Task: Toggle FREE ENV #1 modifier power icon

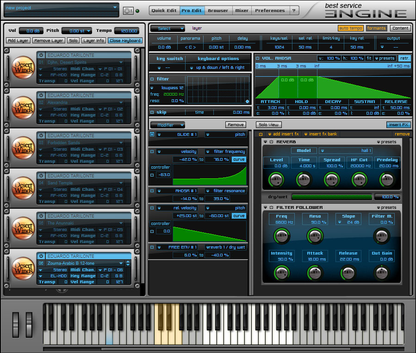Action: [152, 247]
